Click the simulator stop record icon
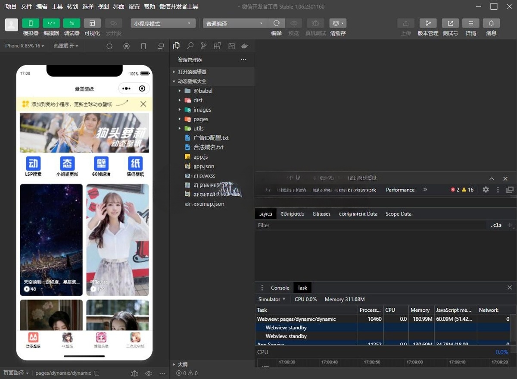This screenshot has height=379, width=517. (126, 46)
